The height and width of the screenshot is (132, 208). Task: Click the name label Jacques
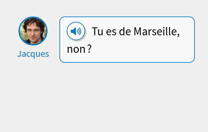coord(33,54)
